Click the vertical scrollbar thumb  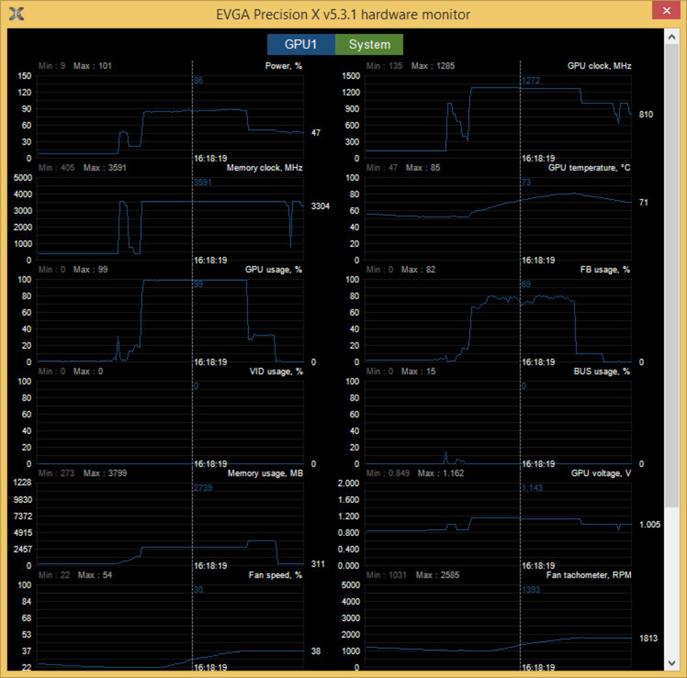click(672, 276)
